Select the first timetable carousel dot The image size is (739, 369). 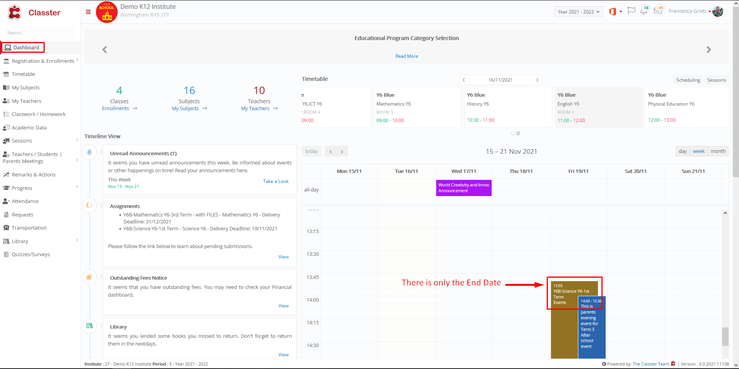click(513, 133)
